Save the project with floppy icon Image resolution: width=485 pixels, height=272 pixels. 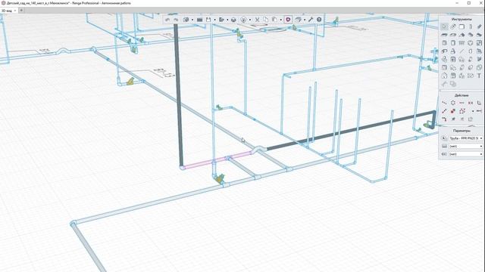208,20
